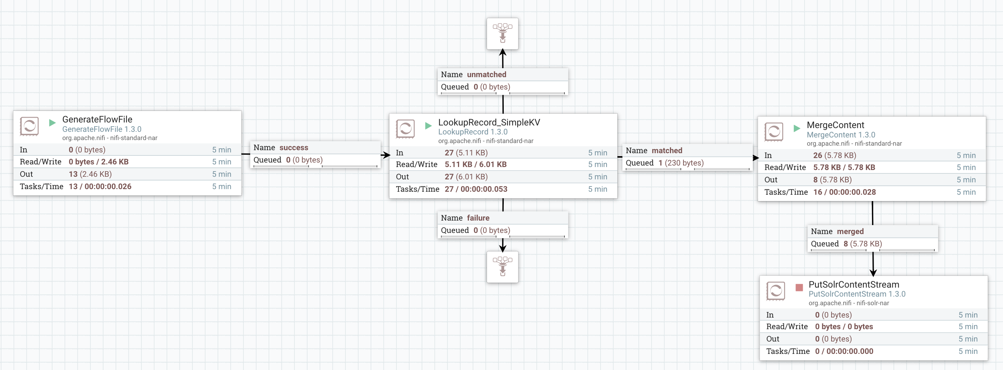The width and height of the screenshot is (1003, 370).
Task: Toggle the running indicator on LookupRecord_SimpleKV
Action: 428,126
